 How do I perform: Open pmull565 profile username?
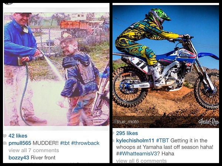pyautogui.click(x=20, y=143)
